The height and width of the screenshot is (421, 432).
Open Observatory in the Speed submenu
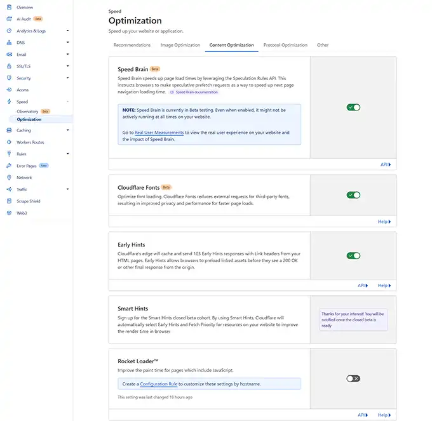click(x=27, y=111)
